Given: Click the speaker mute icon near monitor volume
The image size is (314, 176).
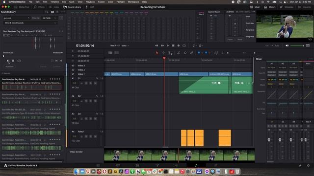Looking at the screenshot, I should click(x=287, y=45).
